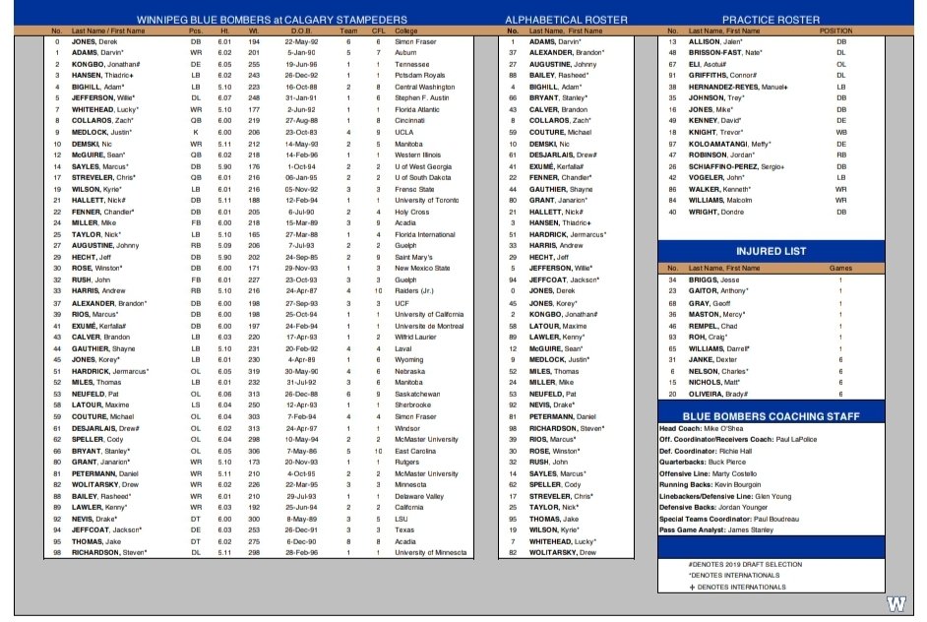Click 'Head Coach: Mike O'Shea' line

(x=702, y=429)
